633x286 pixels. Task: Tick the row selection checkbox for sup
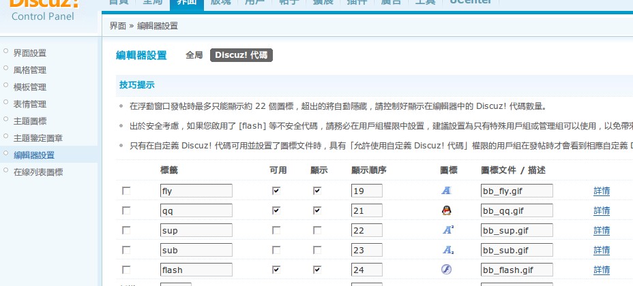click(126, 230)
